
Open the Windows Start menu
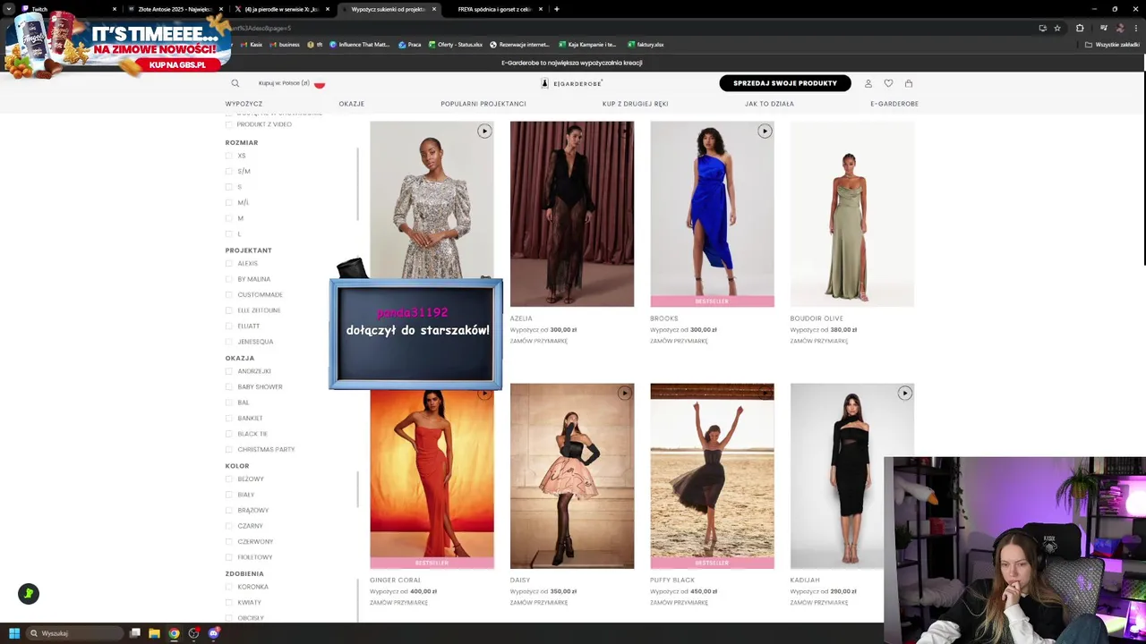pyautogui.click(x=13, y=633)
